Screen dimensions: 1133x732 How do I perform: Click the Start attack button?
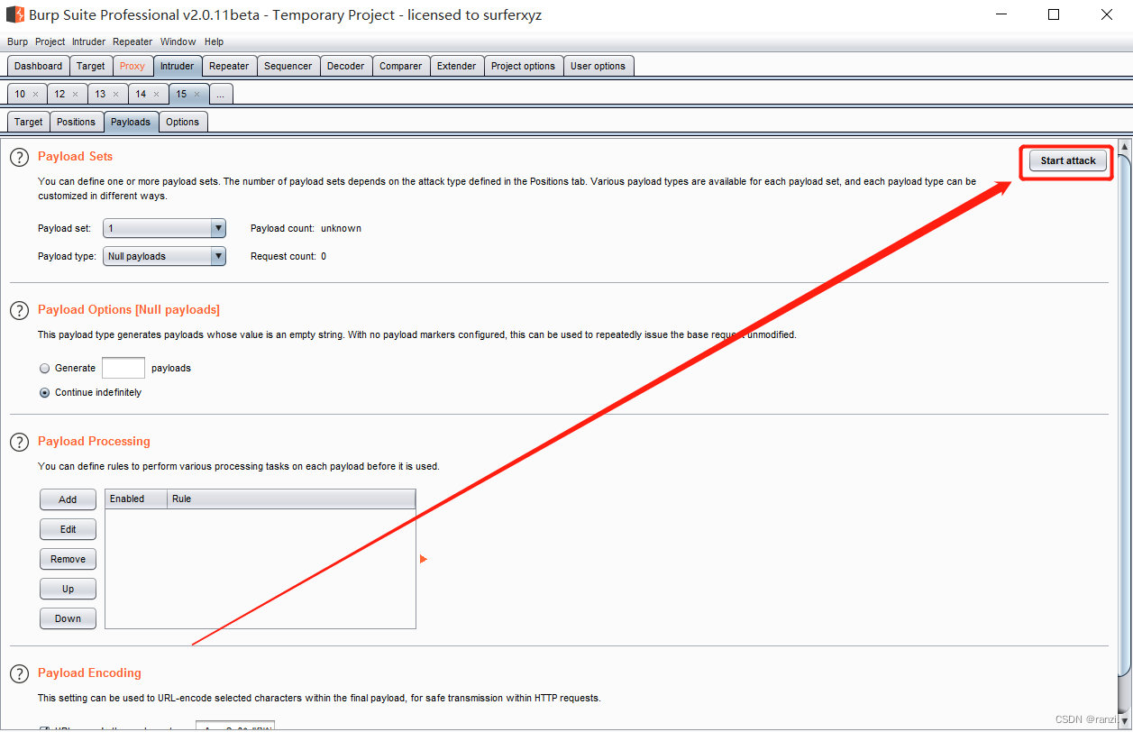(x=1068, y=160)
